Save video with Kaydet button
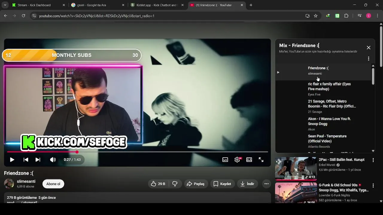Viewport: 383px width, 215px height. pyautogui.click(x=222, y=184)
